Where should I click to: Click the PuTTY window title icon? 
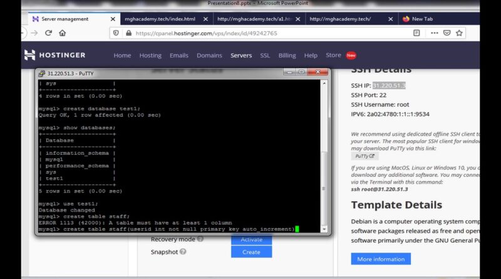pos(41,73)
